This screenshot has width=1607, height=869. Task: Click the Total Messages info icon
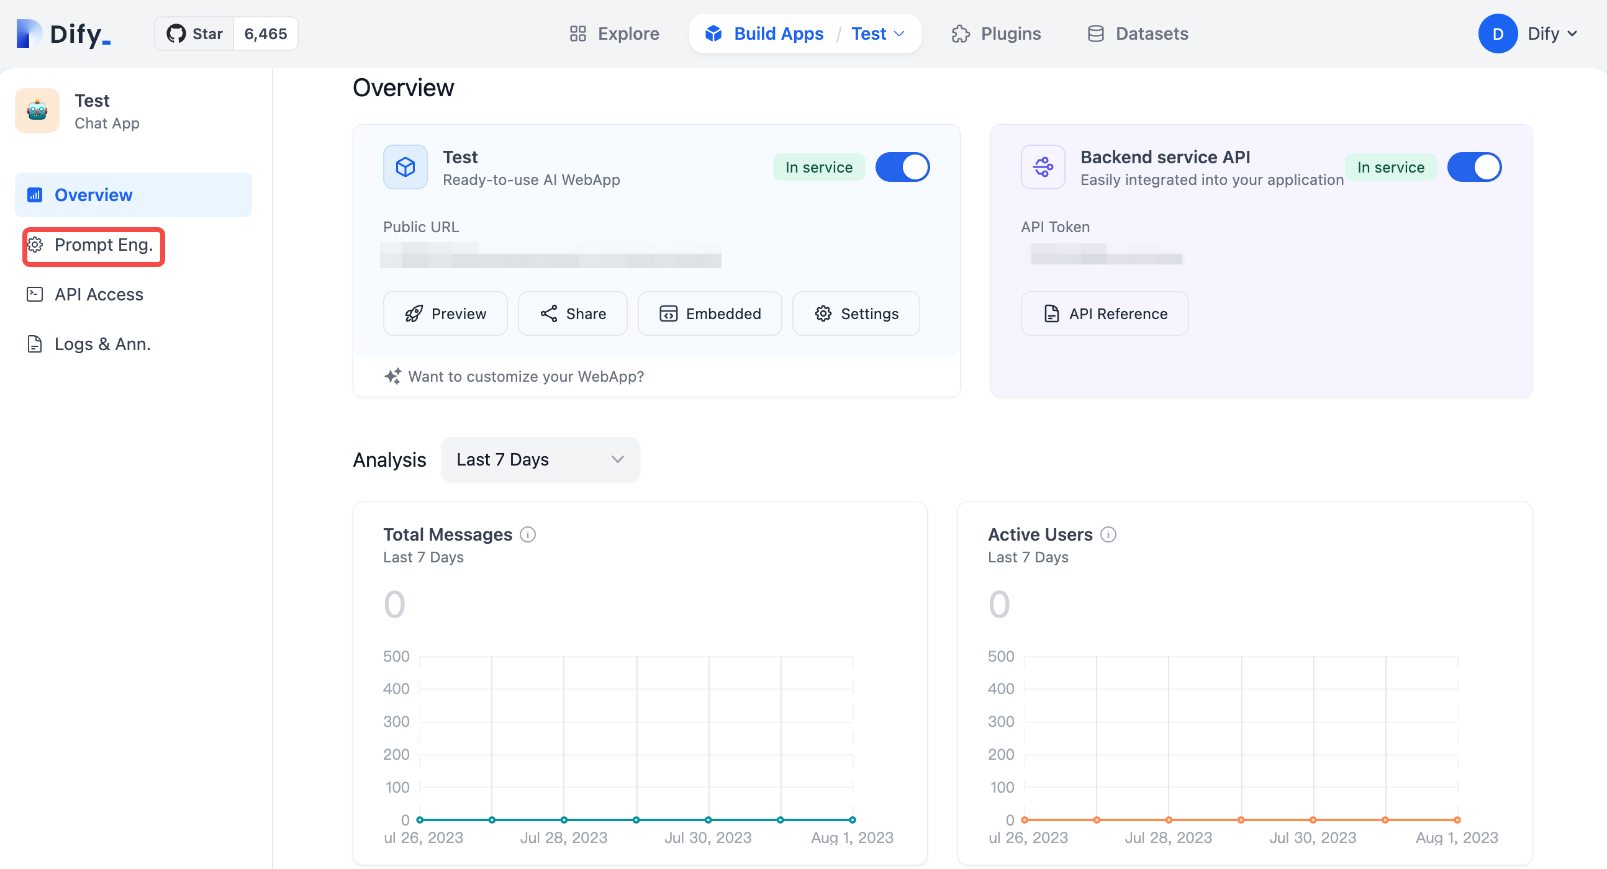tap(528, 535)
